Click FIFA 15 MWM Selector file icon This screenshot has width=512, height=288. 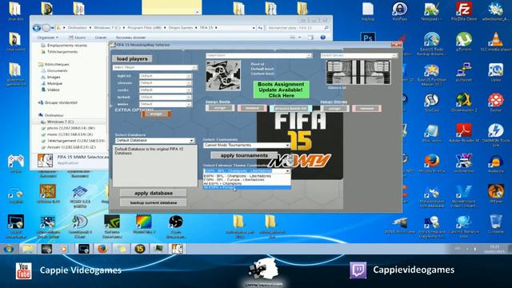(45, 160)
